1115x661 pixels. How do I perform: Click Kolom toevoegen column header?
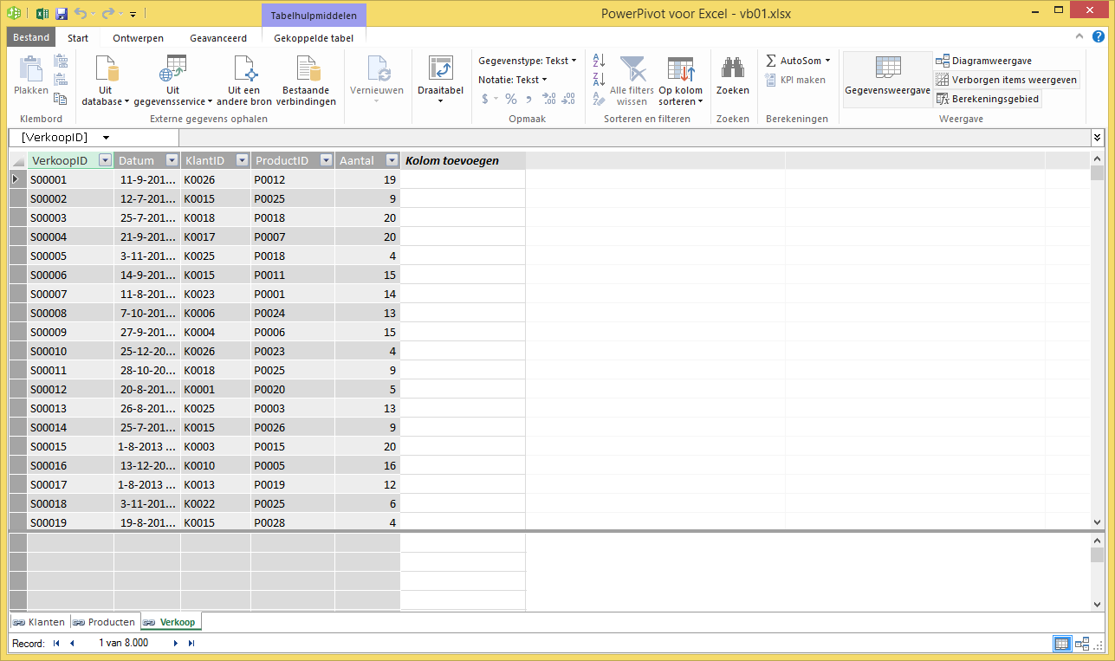(463, 160)
